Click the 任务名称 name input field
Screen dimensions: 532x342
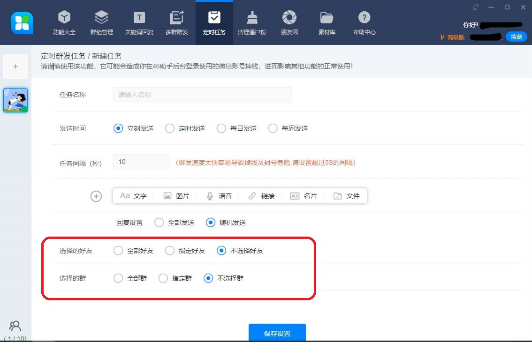[x=203, y=94]
